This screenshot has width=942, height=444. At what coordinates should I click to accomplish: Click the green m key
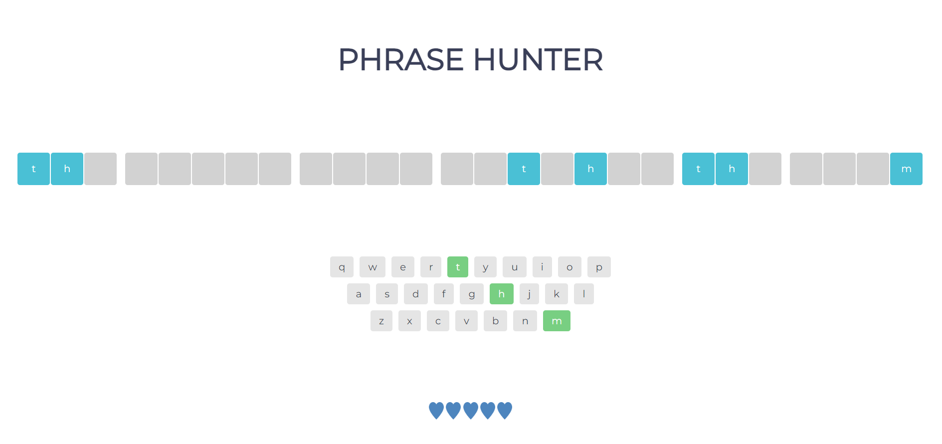point(557,321)
